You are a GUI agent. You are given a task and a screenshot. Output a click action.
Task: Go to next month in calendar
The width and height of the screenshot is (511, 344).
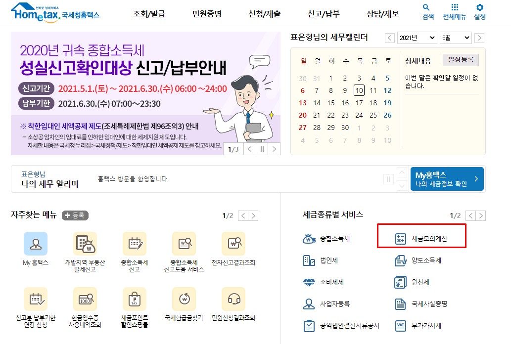(x=479, y=38)
